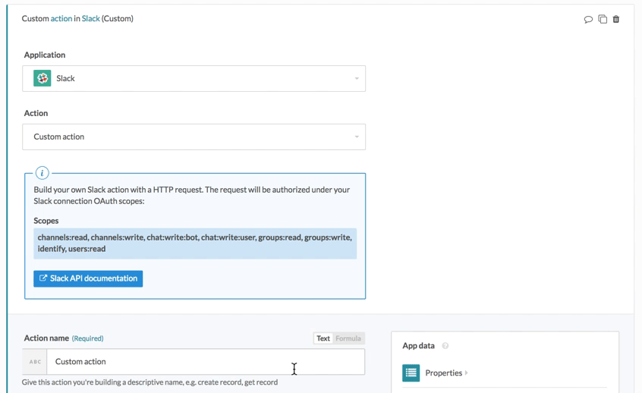Click the info circle icon

click(x=42, y=173)
